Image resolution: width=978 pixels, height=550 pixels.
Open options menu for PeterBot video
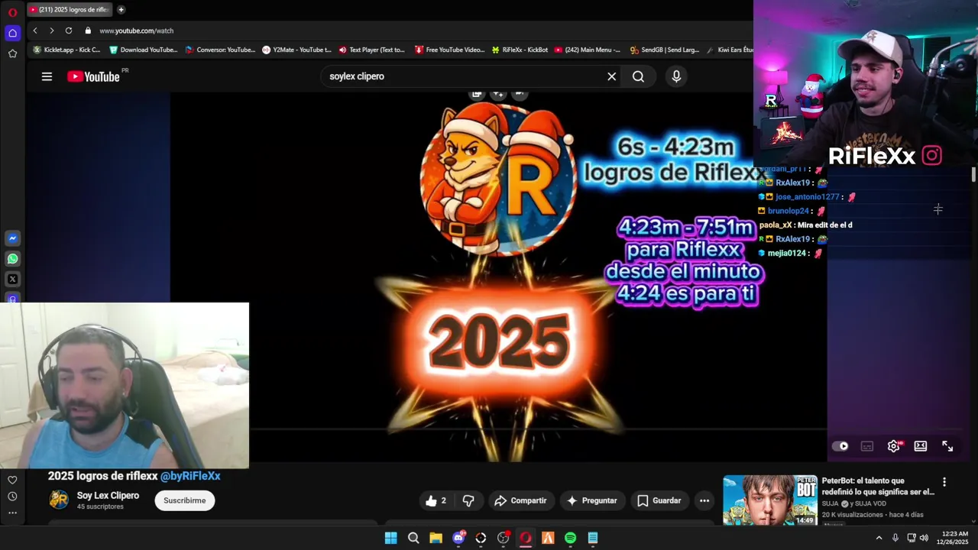(x=944, y=482)
